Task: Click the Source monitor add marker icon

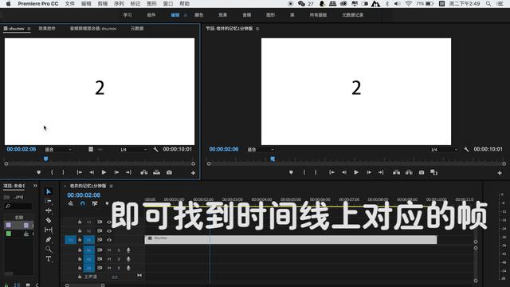Action: coord(39,172)
